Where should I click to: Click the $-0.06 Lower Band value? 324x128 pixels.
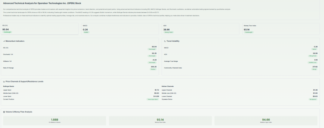[156, 96]
